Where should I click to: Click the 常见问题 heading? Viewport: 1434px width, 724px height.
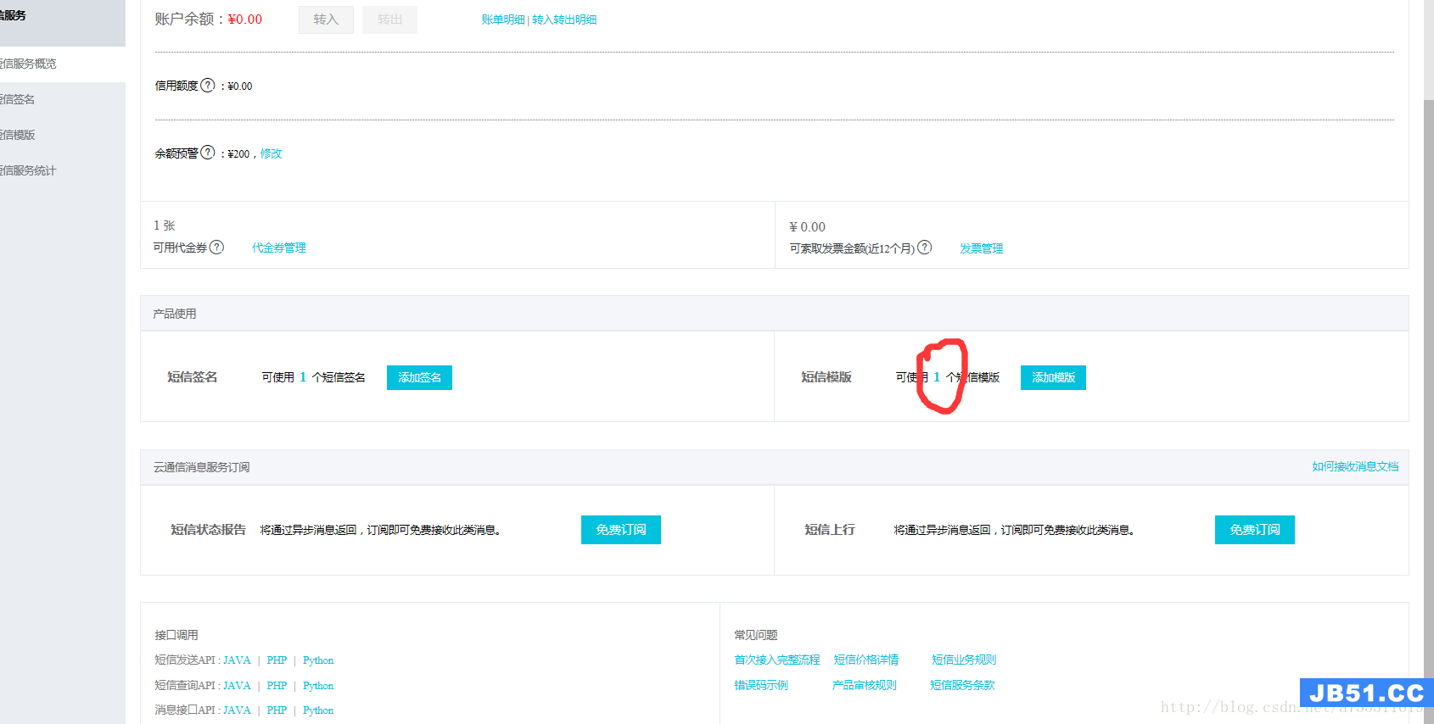[x=756, y=635]
